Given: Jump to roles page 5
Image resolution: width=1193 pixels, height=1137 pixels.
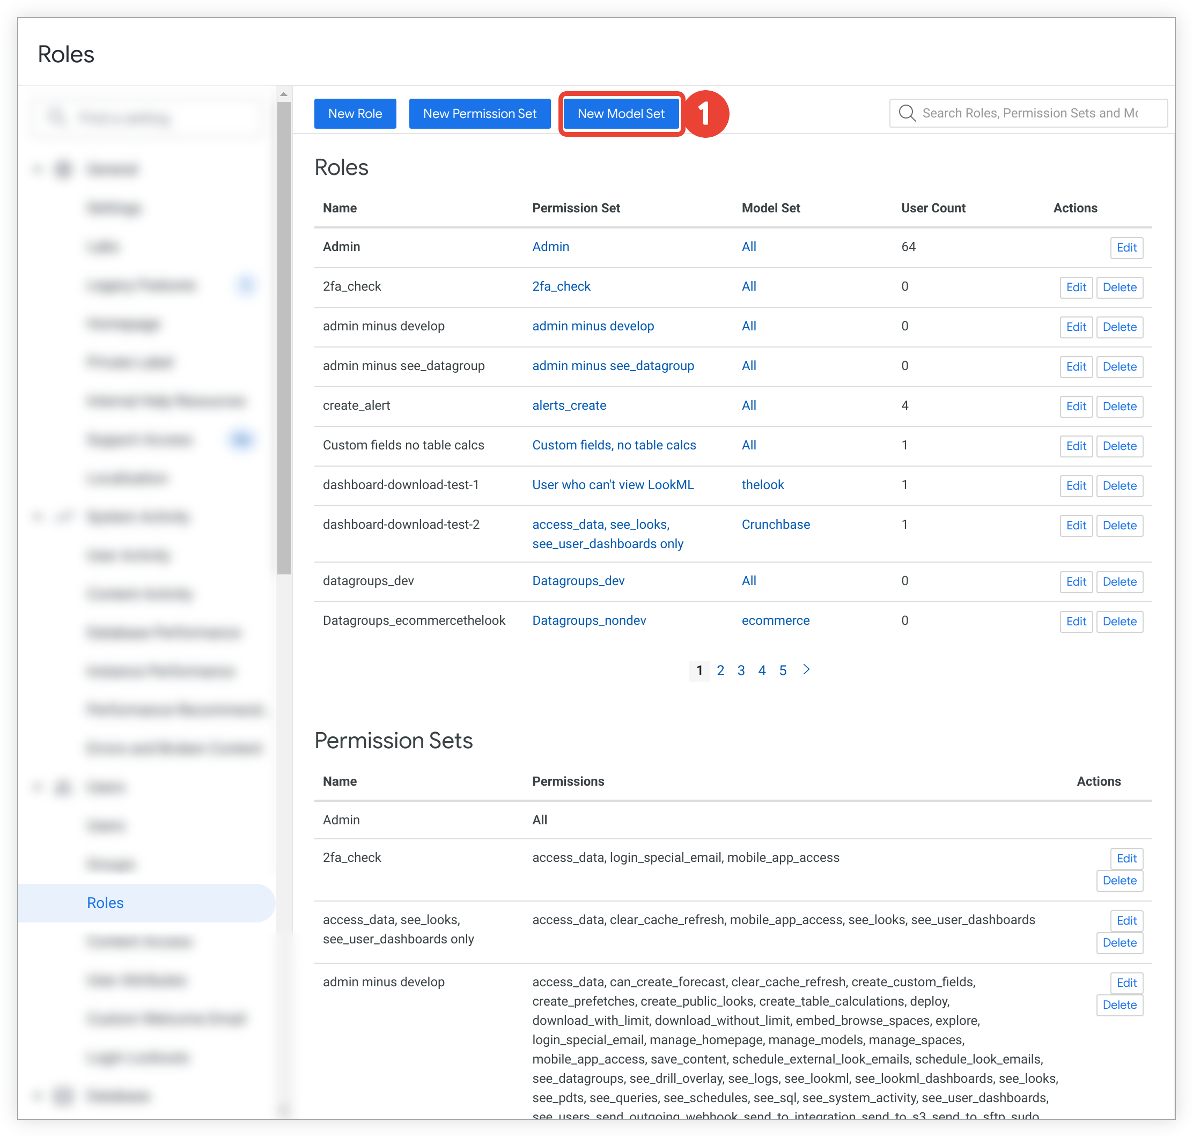Looking at the screenshot, I should pos(782,670).
